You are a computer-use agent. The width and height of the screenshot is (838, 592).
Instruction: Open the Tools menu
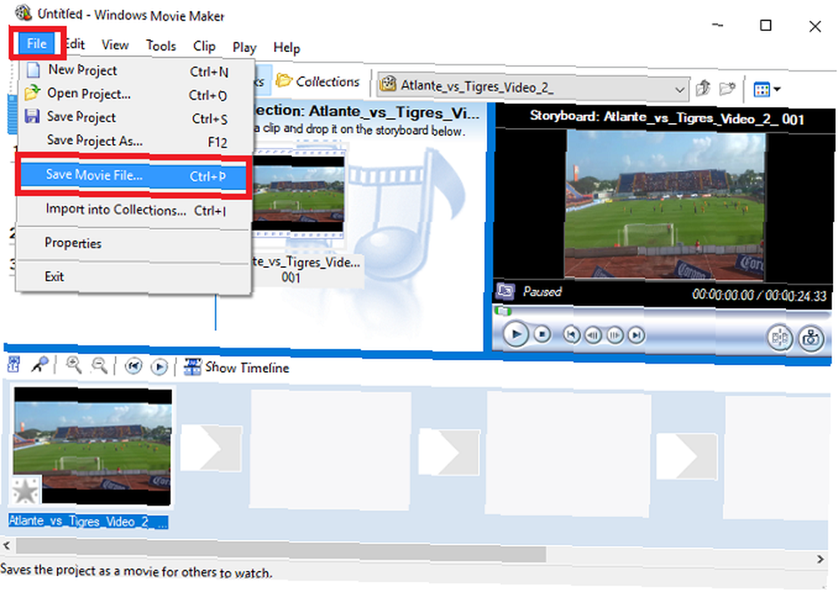[161, 46]
